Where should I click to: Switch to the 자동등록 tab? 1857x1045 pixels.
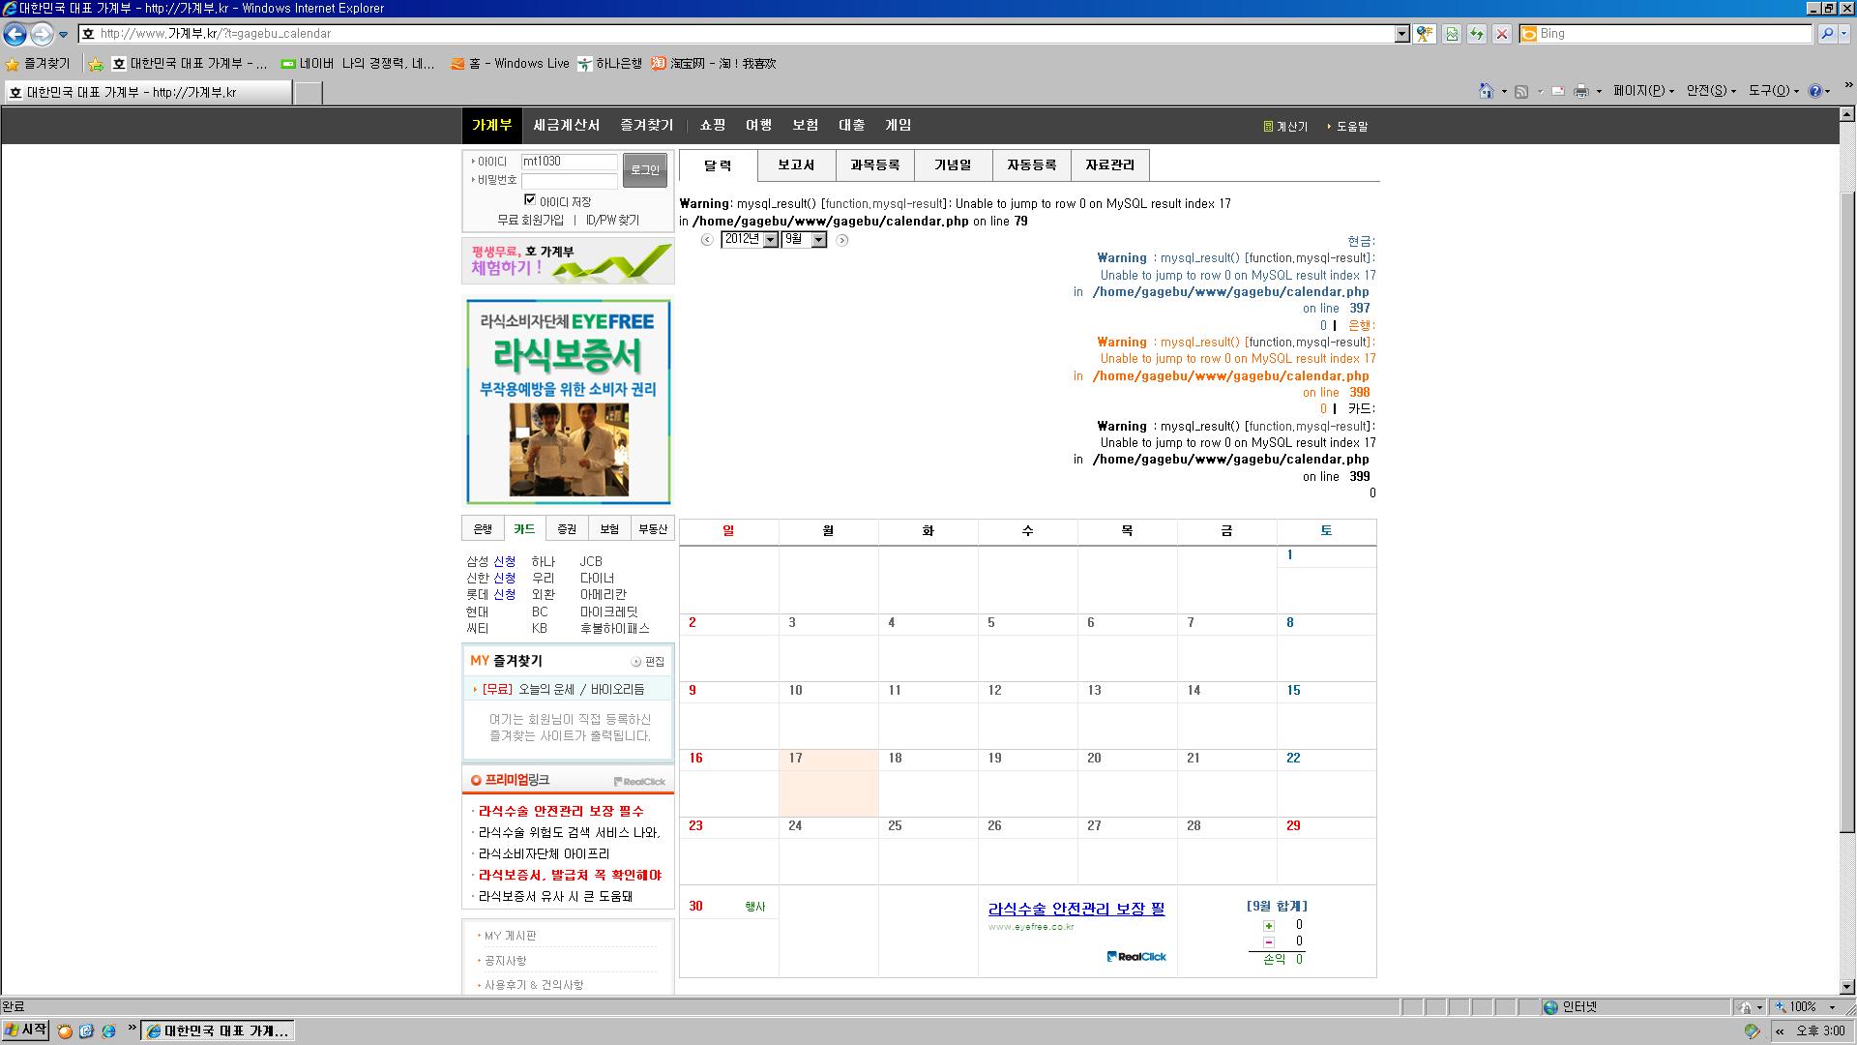point(1031,165)
